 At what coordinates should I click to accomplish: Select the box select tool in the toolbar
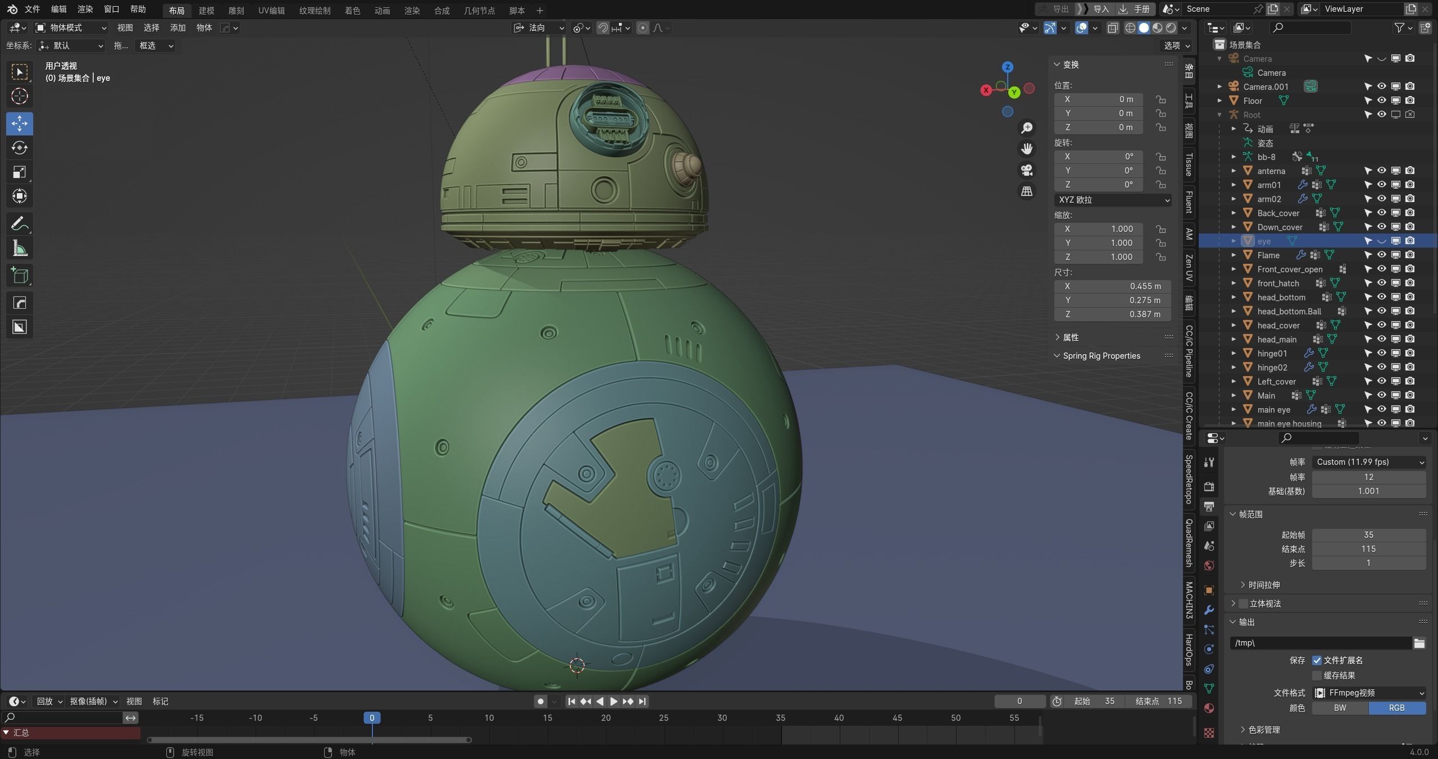click(20, 72)
